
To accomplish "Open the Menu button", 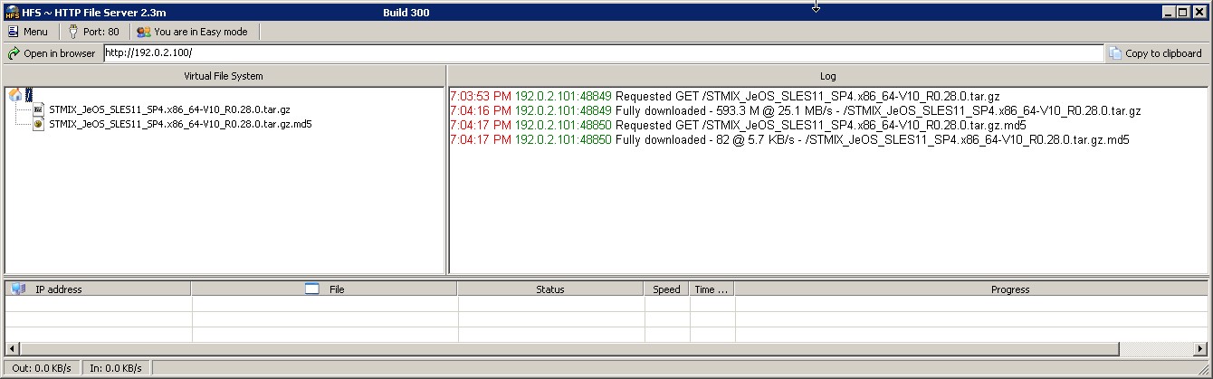I will 27,32.
